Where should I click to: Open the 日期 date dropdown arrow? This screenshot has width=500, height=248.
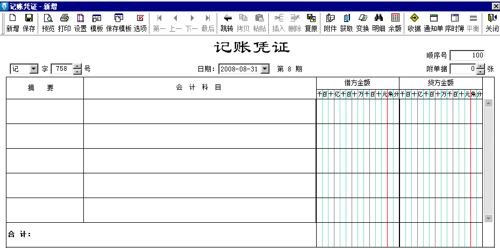click(265, 69)
